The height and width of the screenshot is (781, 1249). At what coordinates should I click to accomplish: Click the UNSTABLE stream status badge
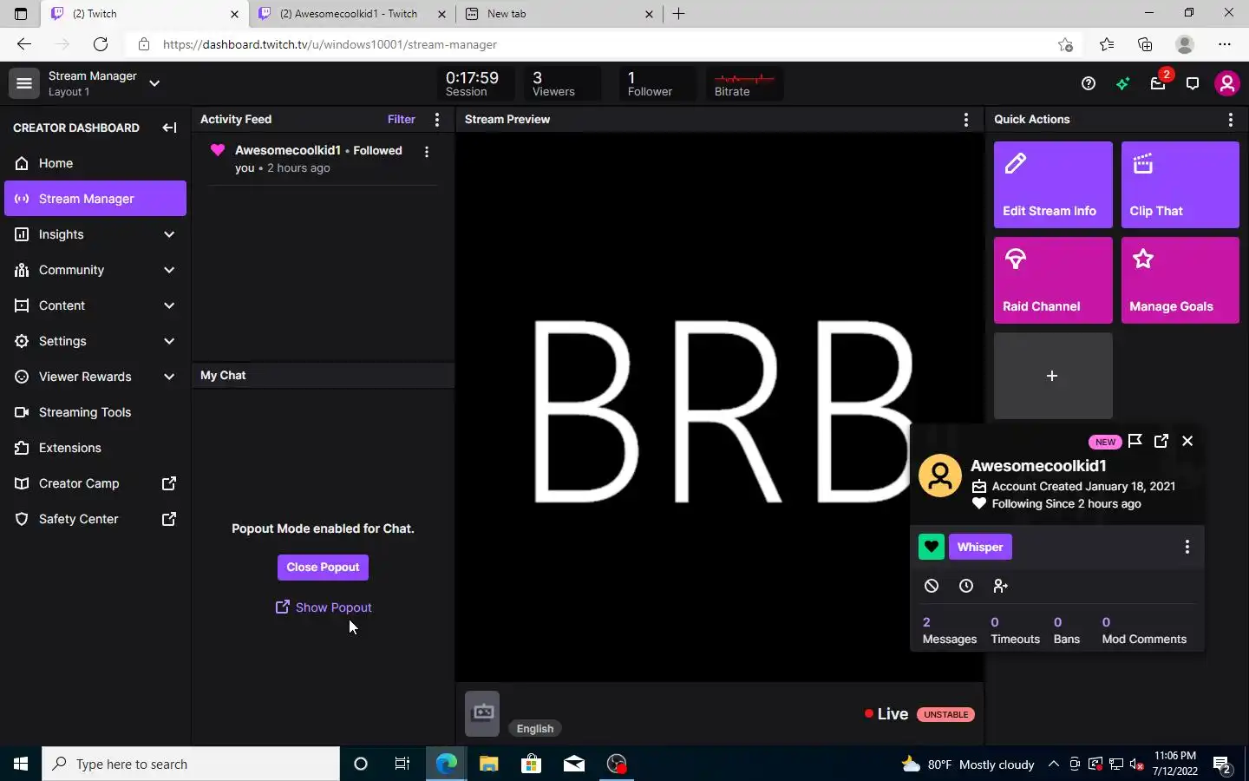(945, 715)
